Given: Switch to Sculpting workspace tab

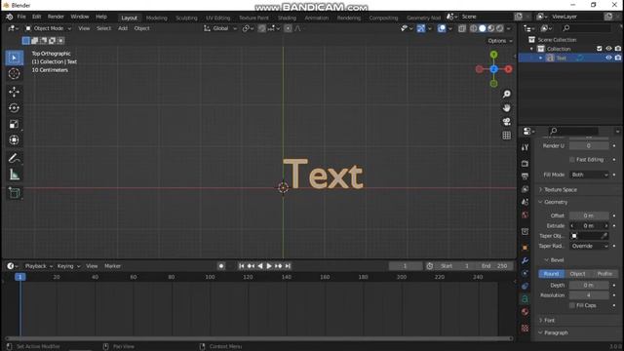Looking at the screenshot, I should (x=186, y=18).
